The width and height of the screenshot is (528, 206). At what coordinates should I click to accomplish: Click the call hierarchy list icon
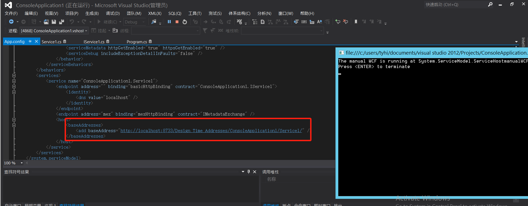coord(255,22)
